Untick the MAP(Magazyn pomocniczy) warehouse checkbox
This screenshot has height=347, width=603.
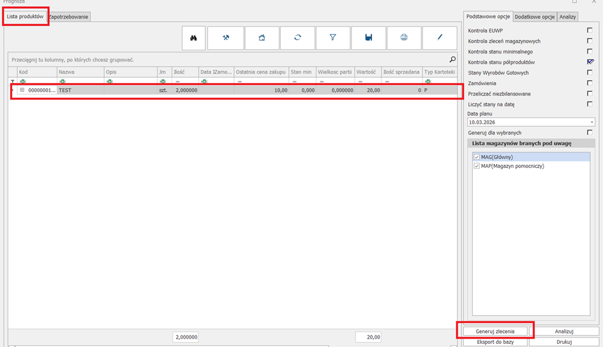coord(477,166)
